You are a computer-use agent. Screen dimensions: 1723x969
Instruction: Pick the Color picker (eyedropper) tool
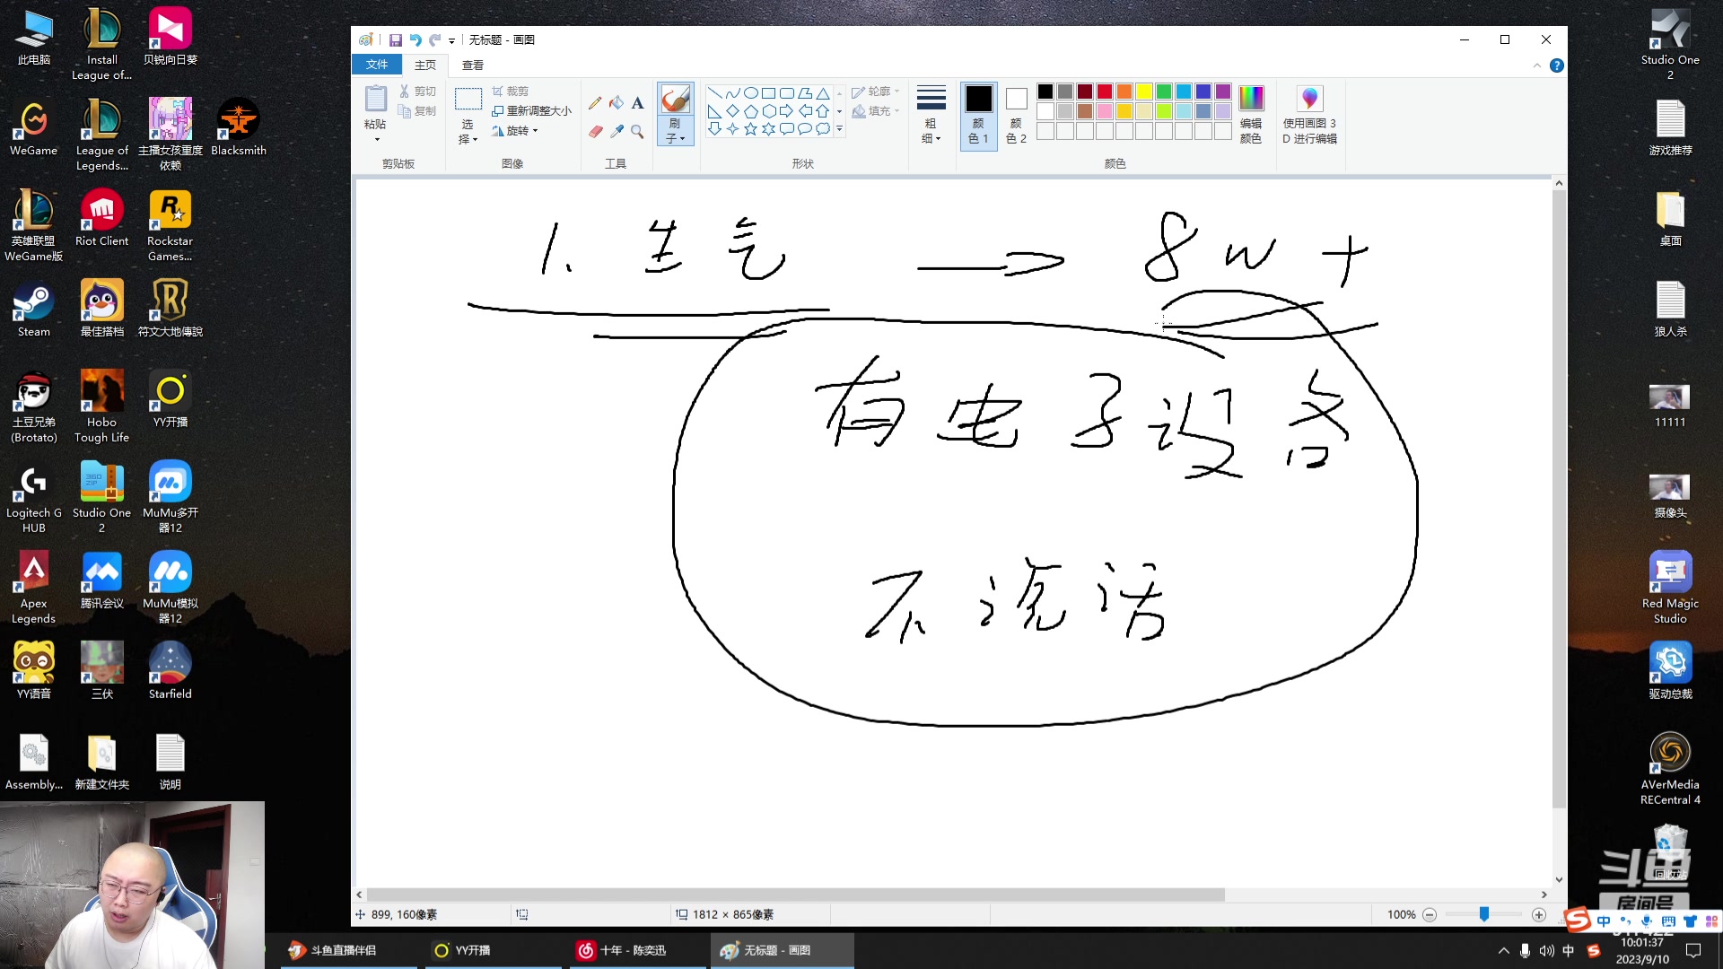[x=617, y=129]
